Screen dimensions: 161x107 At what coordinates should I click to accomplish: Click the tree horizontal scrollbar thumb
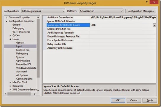(19, 94)
